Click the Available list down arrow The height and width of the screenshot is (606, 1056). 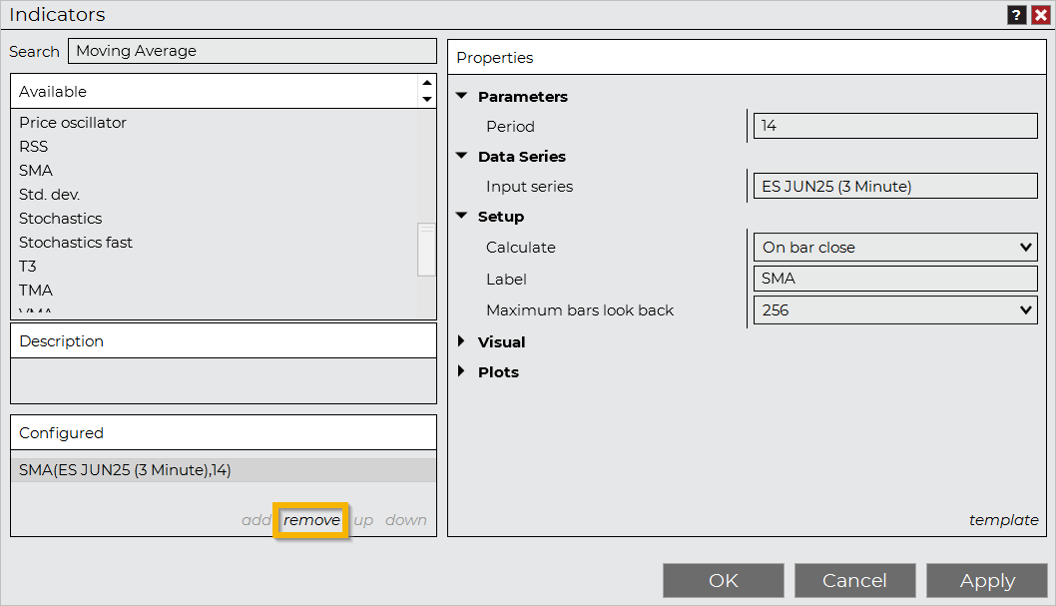427,99
